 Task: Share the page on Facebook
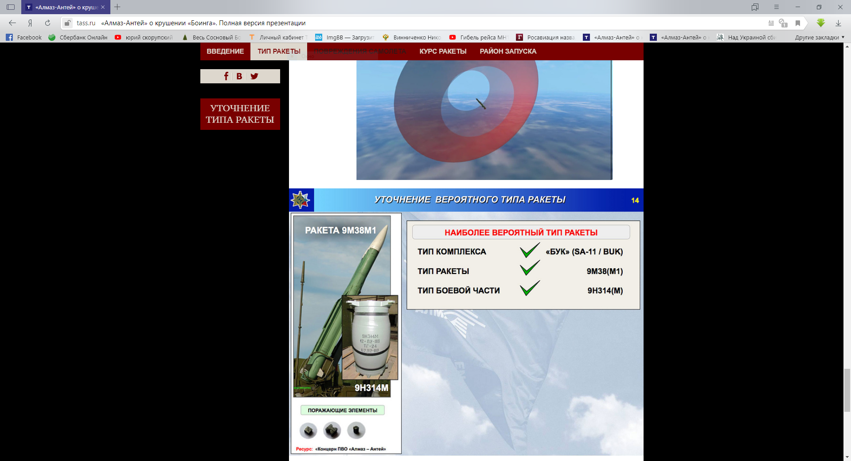coord(226,76)
